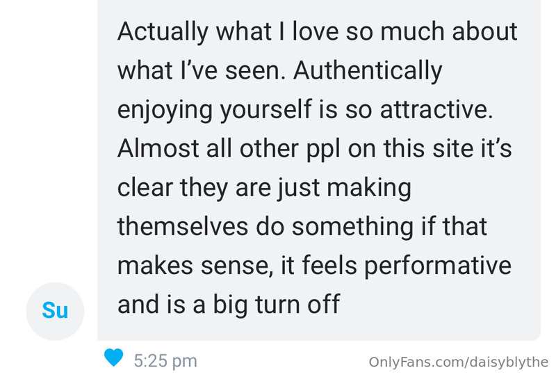Click the word site in the message

[453, 149]
